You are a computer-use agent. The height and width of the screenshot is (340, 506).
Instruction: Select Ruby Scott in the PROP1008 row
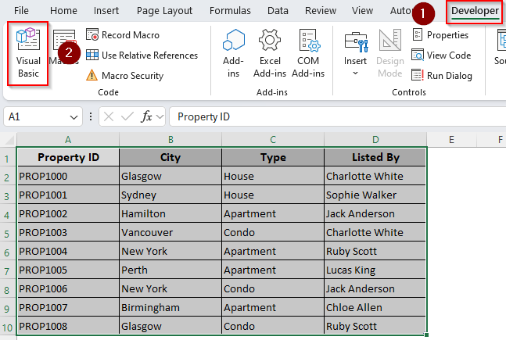375,326
